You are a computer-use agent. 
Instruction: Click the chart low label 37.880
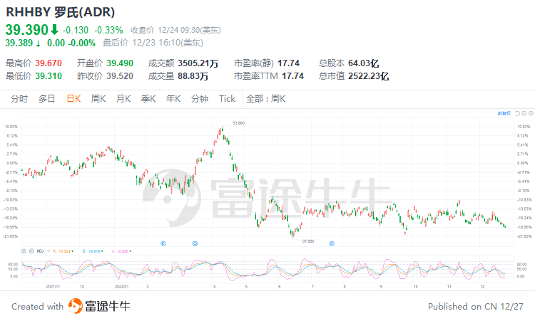click(x=308, y=241)
